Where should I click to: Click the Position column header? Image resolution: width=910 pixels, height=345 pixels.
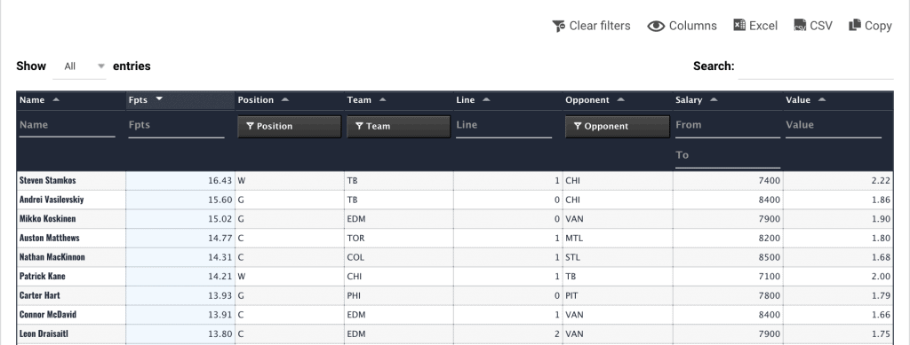[x=290, y=100]
